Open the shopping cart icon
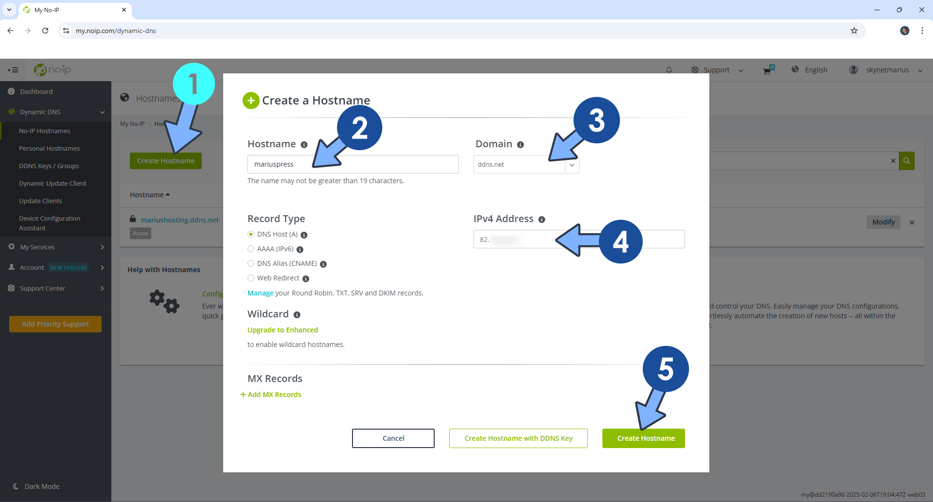933x502 pixels. [768, 70]
